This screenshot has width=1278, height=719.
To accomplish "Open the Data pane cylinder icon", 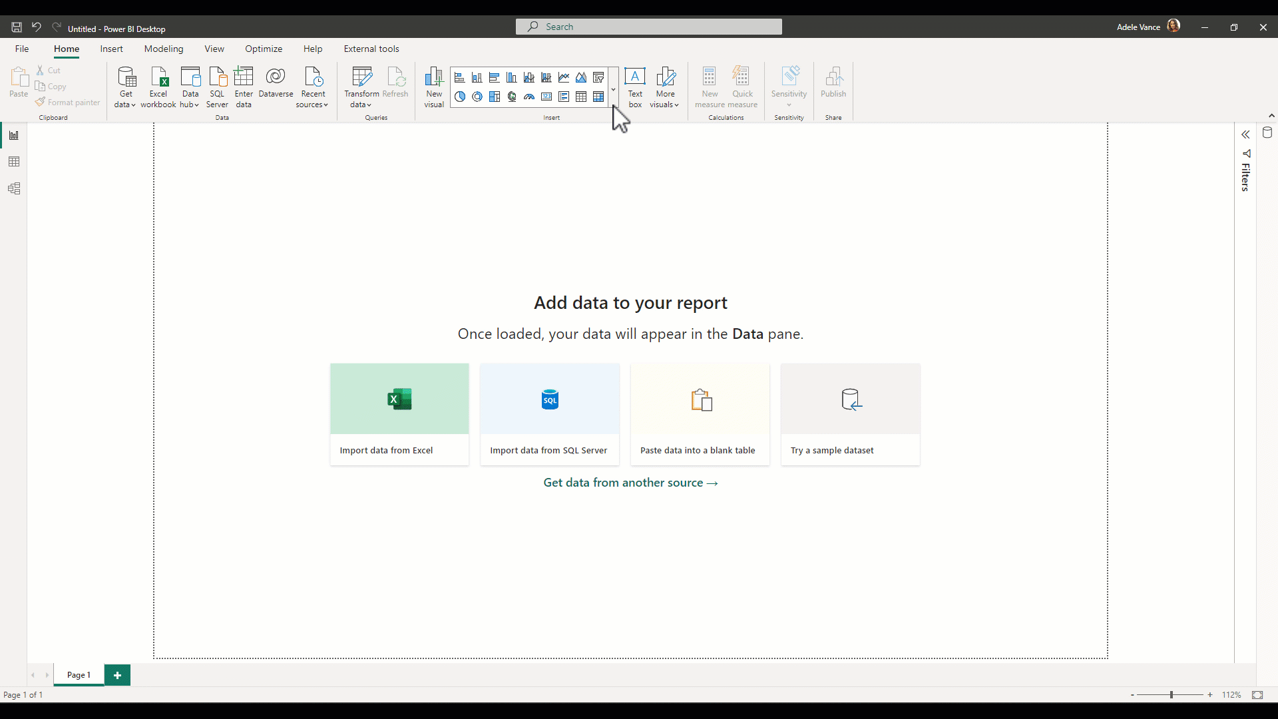I will (x=1267, y=132).
